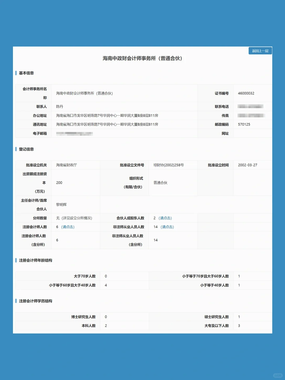285x380 pixels.
Task: Click the 小于等于70岁且大于60岁人数 label
Action: 205,276
